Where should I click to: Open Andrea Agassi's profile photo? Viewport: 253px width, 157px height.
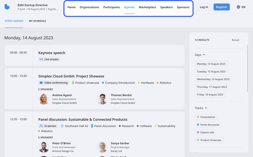tap(44, 99)
